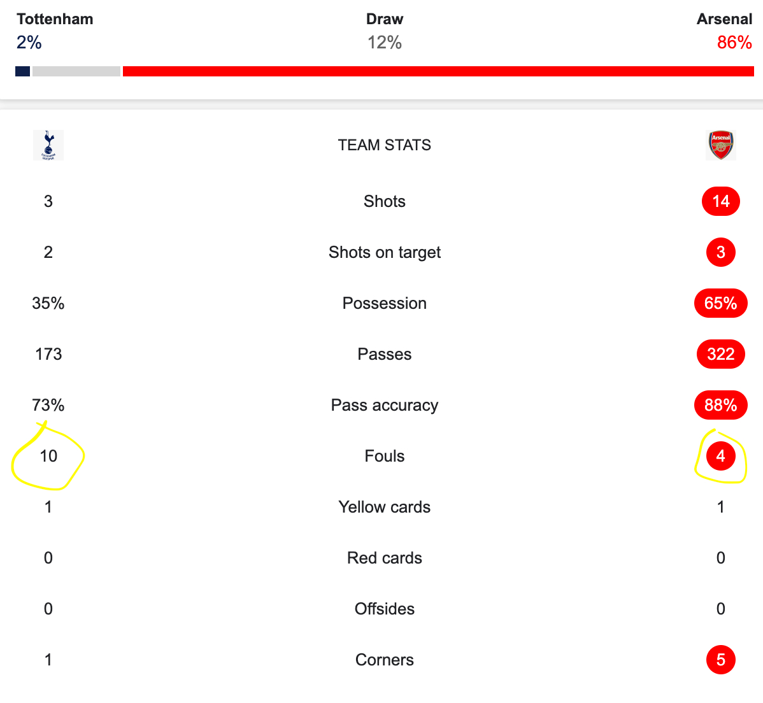Click Arsenal's red 14 shots badge
The width and height of the screenshot is (763, 703).
pyautogui.click(x=720, y=201)
